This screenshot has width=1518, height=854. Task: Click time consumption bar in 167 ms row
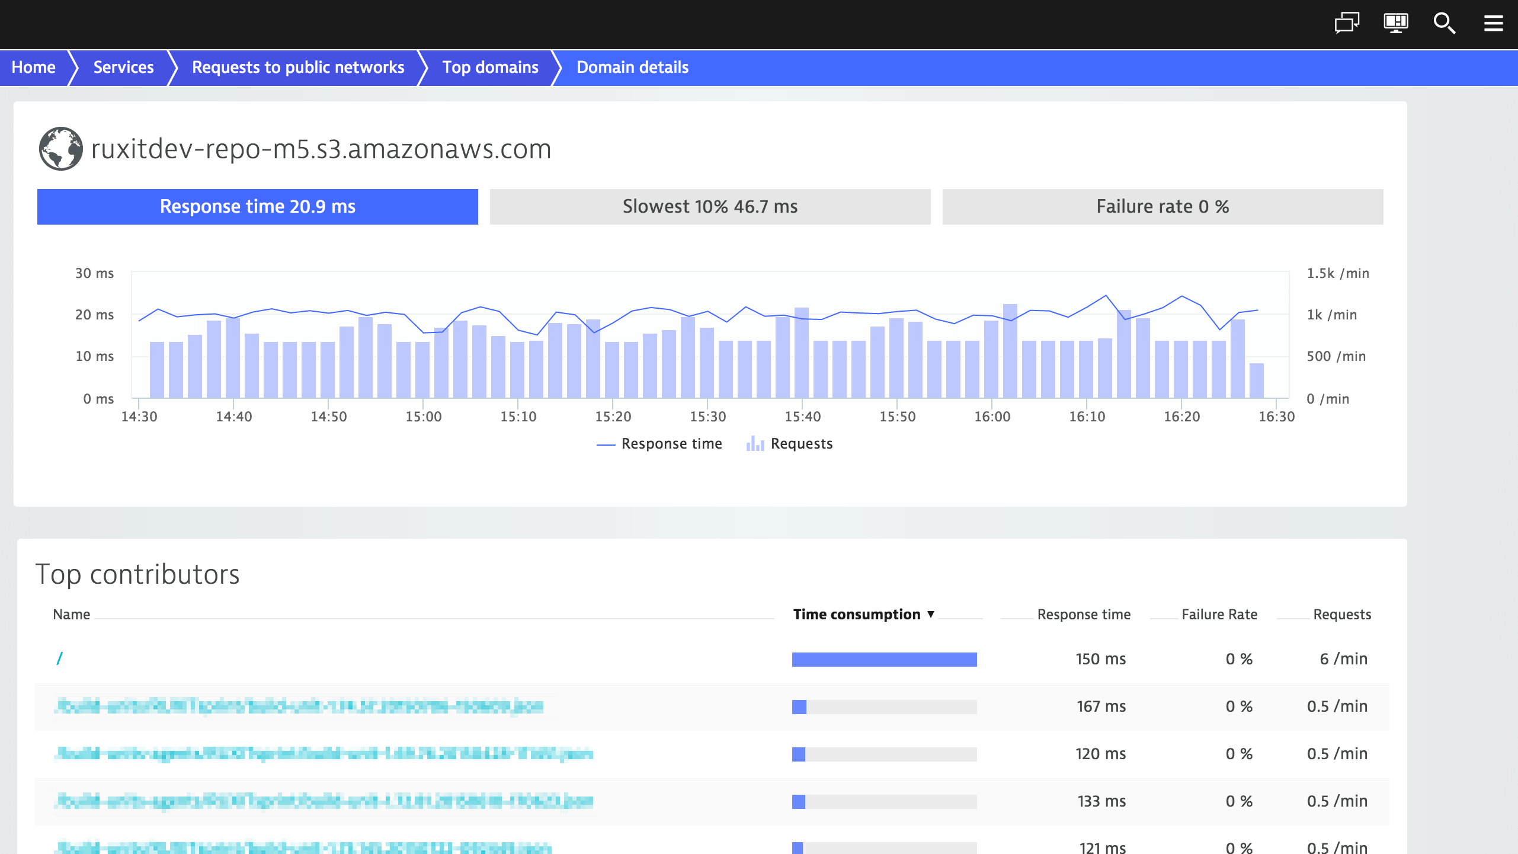(x=884, y=707)
